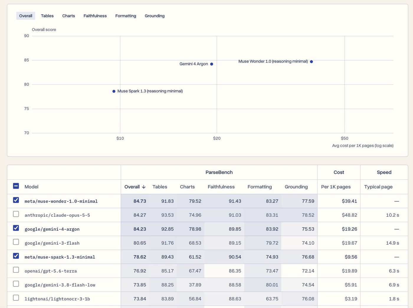Click the $48.82 cost cell
The height and width of the screenshot is (308, 413).
coord(349,215)
